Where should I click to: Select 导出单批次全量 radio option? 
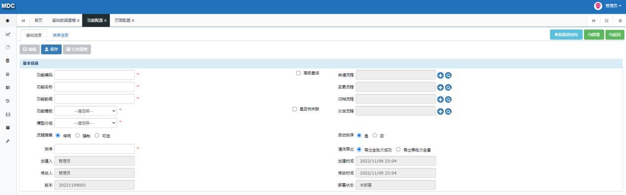tap(398, 149)
